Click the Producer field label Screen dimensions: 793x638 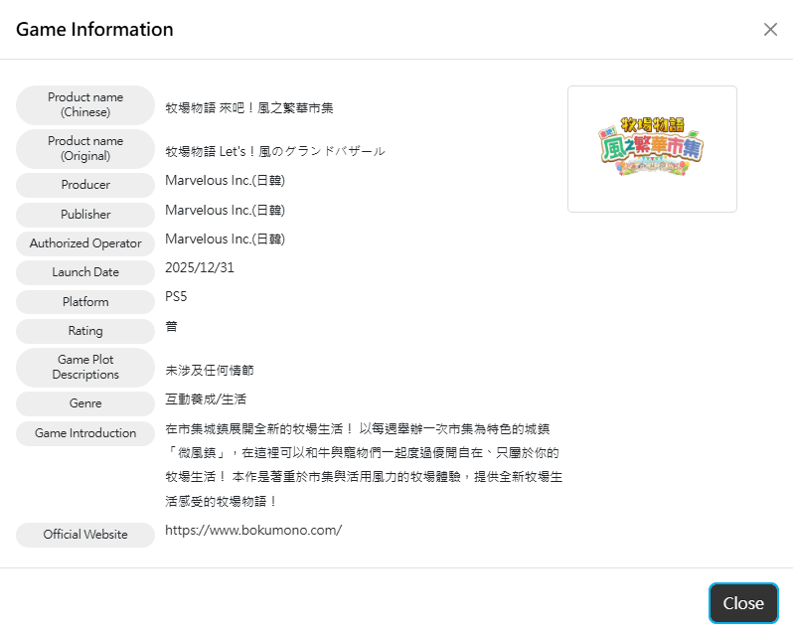[x=85, y=185]
